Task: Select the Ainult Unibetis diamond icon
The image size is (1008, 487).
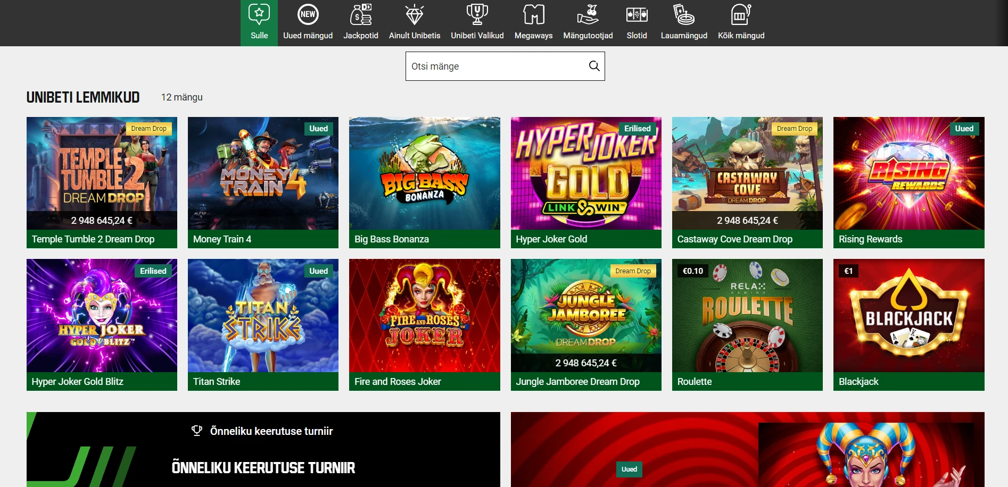Action: [415, 14]
